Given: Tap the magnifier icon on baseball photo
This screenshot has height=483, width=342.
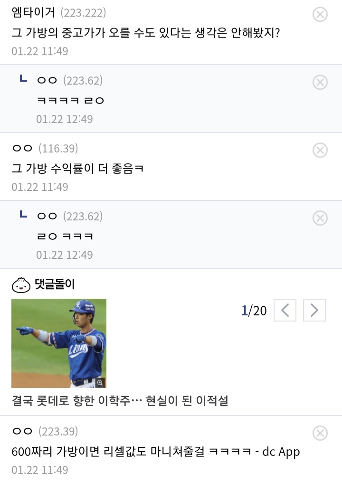Looking at the screenshot, I should pyautogui.click(x=100, y=382).
